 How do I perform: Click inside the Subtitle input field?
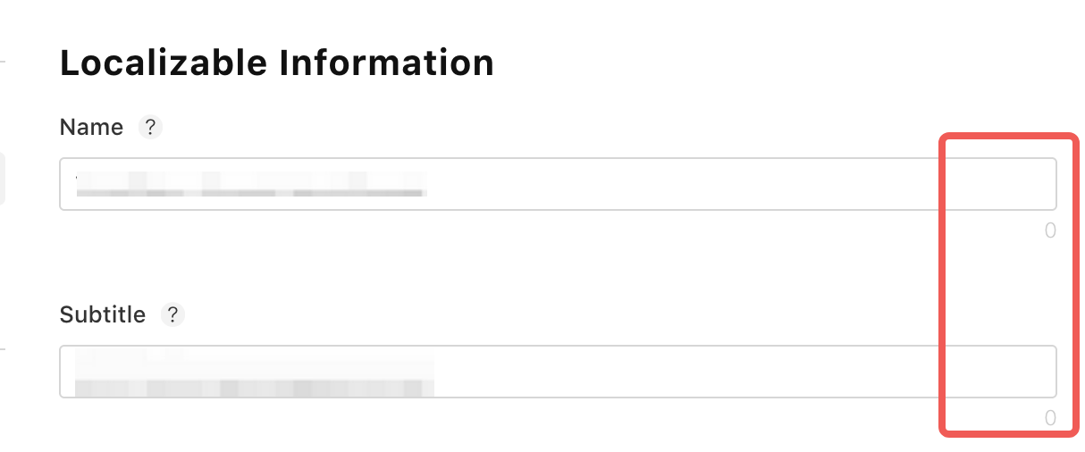pos(558,372)
